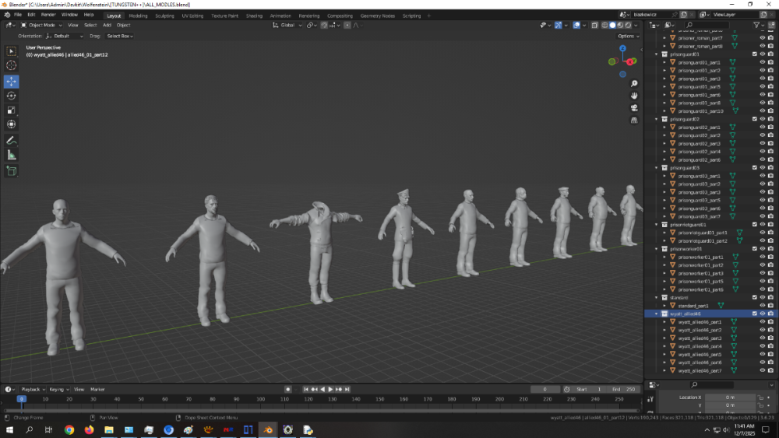Viewport: 779px width, 438px height.
Task: Open Global transform orientation dropdown
Action: click(x=287, y=25)
